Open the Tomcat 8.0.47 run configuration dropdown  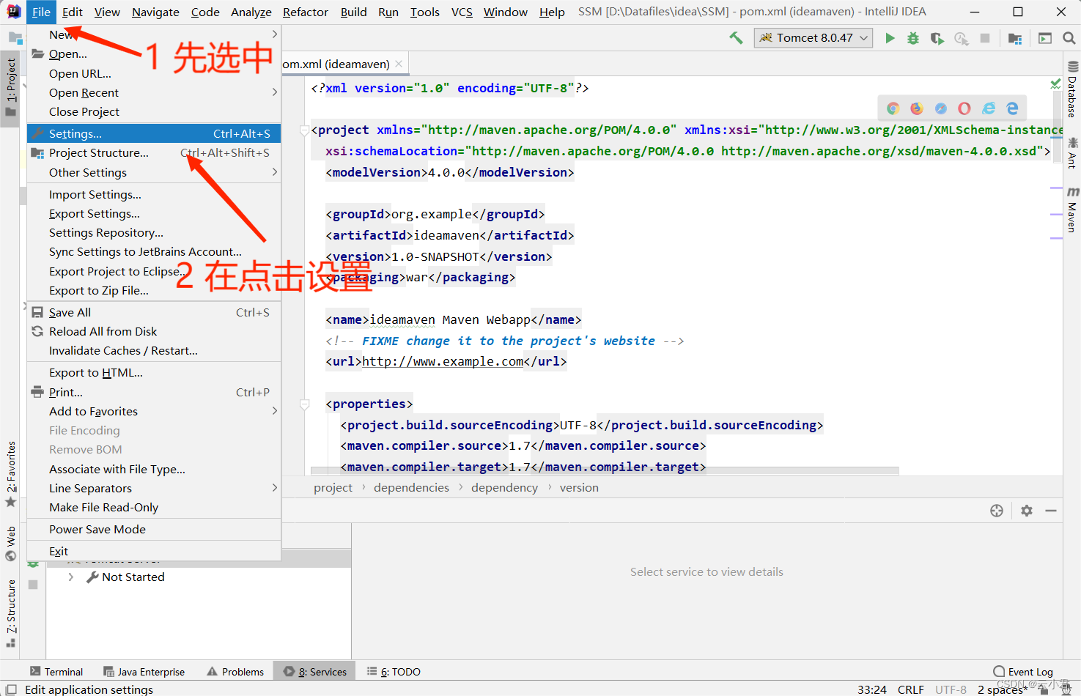tap(813, 38)
